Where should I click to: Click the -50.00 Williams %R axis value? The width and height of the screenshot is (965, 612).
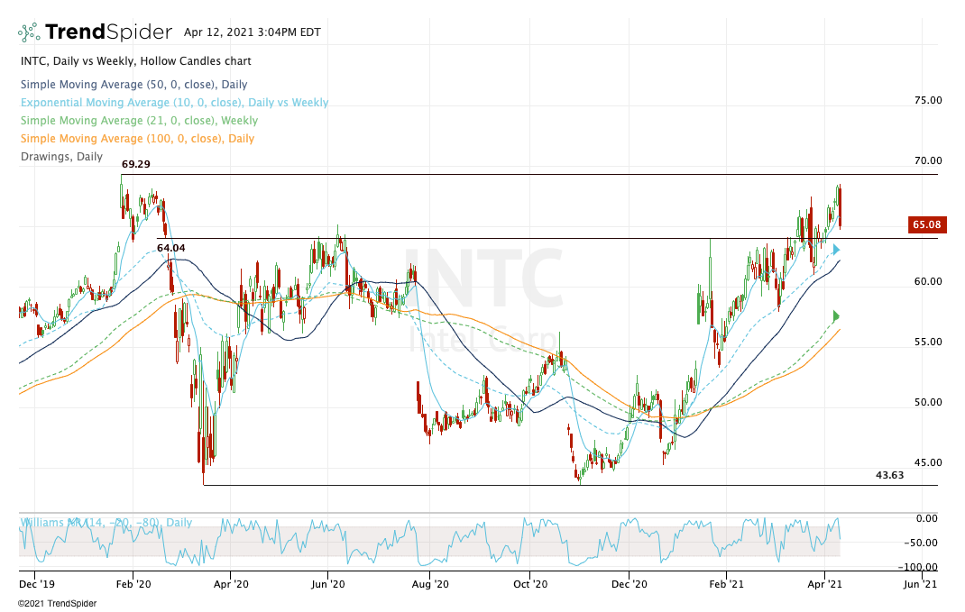[x=922, y=543]
